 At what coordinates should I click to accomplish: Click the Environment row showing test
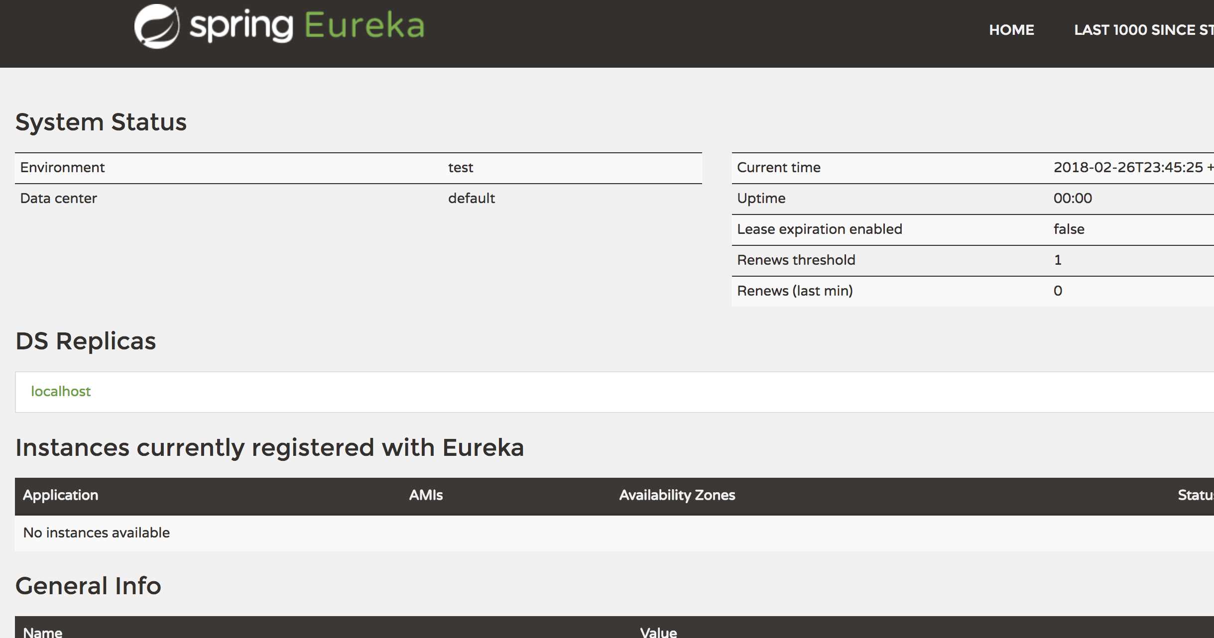pos(460,168)
